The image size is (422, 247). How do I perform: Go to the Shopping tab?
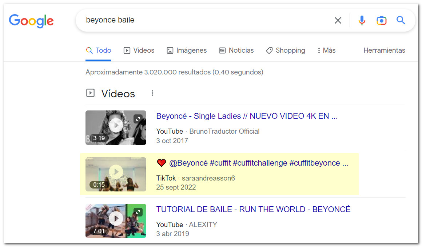pos(286,50)
